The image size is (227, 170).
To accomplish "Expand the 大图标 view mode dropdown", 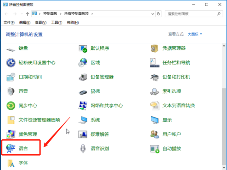I will [x=195, y=34].
